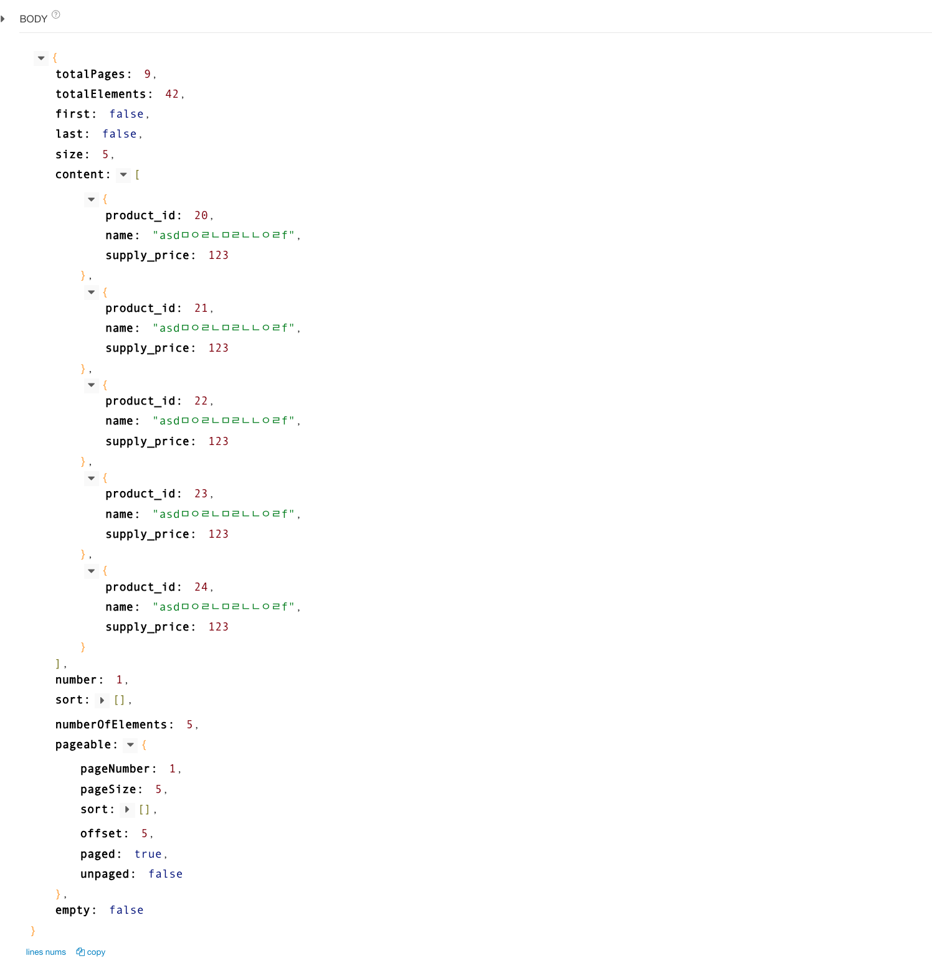
Task: Copy the response body with copy link
Action: coord(91,952)
